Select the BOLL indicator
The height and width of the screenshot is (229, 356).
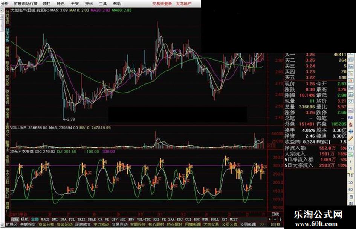coord(215,219)
